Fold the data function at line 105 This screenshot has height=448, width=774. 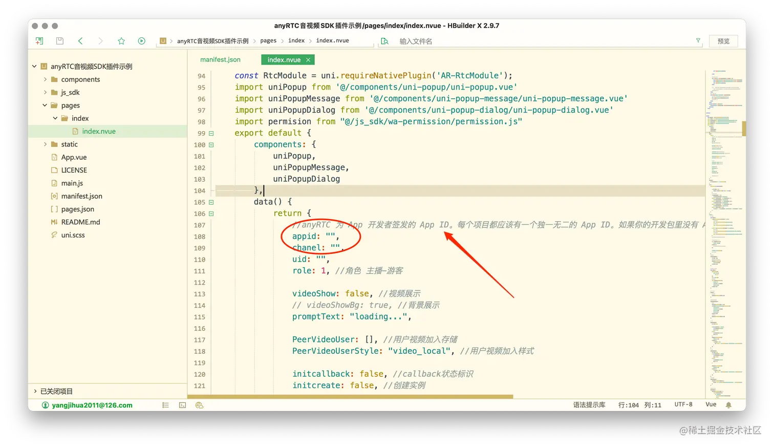[211, 202]
